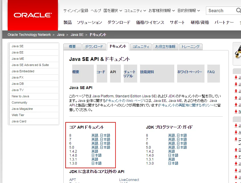Expand the お客様別情報 dropdown
Screen dimensions: 241x183
click(162, 11)
